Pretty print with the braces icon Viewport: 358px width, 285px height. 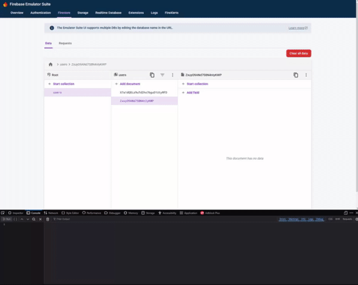pyautogui.click(x=16, y=219)
